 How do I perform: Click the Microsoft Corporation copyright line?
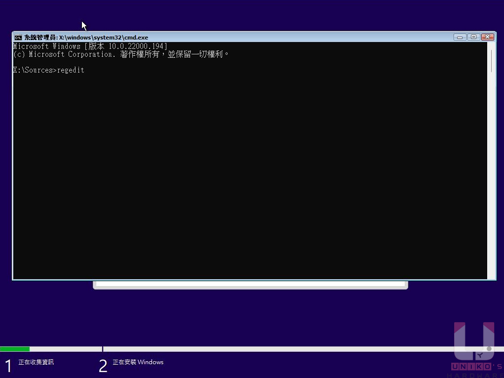(x=121, y=54)
